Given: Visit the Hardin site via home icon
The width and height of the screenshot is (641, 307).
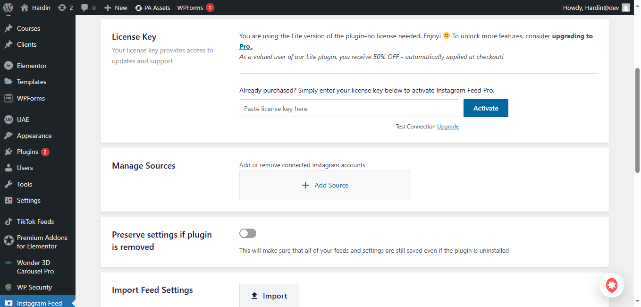Looking at the screenshot, I should pos(35,8).
